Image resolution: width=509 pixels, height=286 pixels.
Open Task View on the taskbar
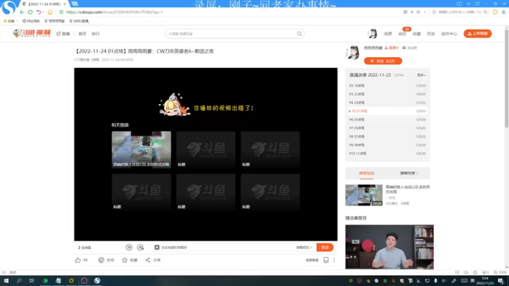(31, 281)
